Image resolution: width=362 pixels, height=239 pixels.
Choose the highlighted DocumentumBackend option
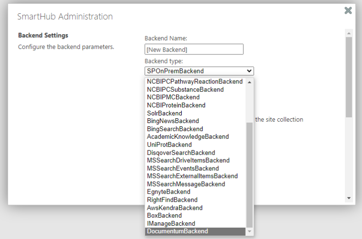177,231
